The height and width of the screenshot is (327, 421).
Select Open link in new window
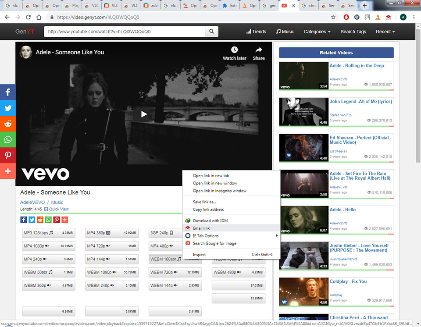[231, 183]
